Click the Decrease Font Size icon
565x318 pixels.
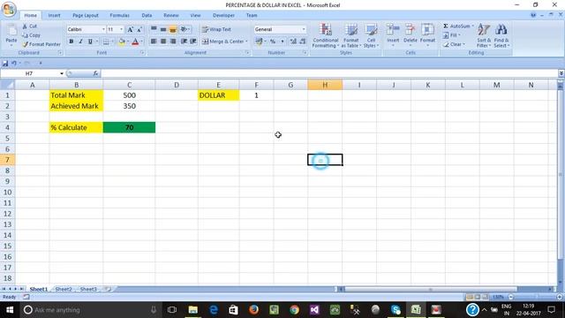[x=139, y=29]
